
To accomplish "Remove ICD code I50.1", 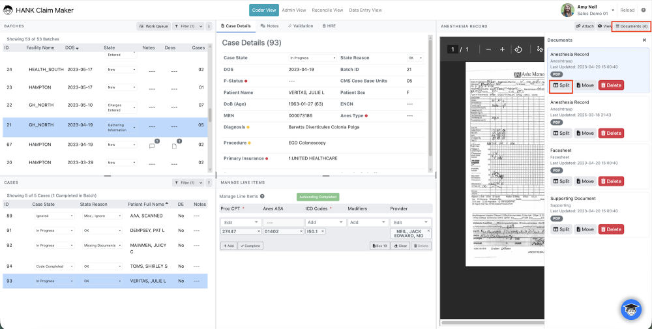I will click(x=323, y=231).
